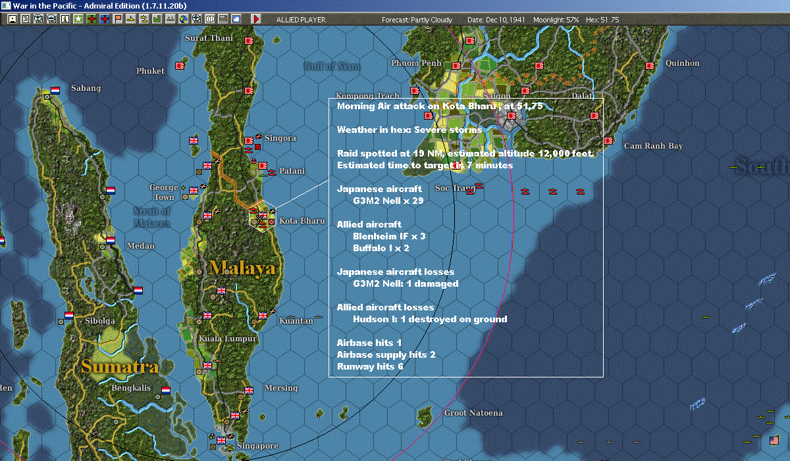Image resolution: width=790 pixels, height=461 pixels.
Task: Select Japanese flag at Phnom Penh
Action: (x=456, y=65)
